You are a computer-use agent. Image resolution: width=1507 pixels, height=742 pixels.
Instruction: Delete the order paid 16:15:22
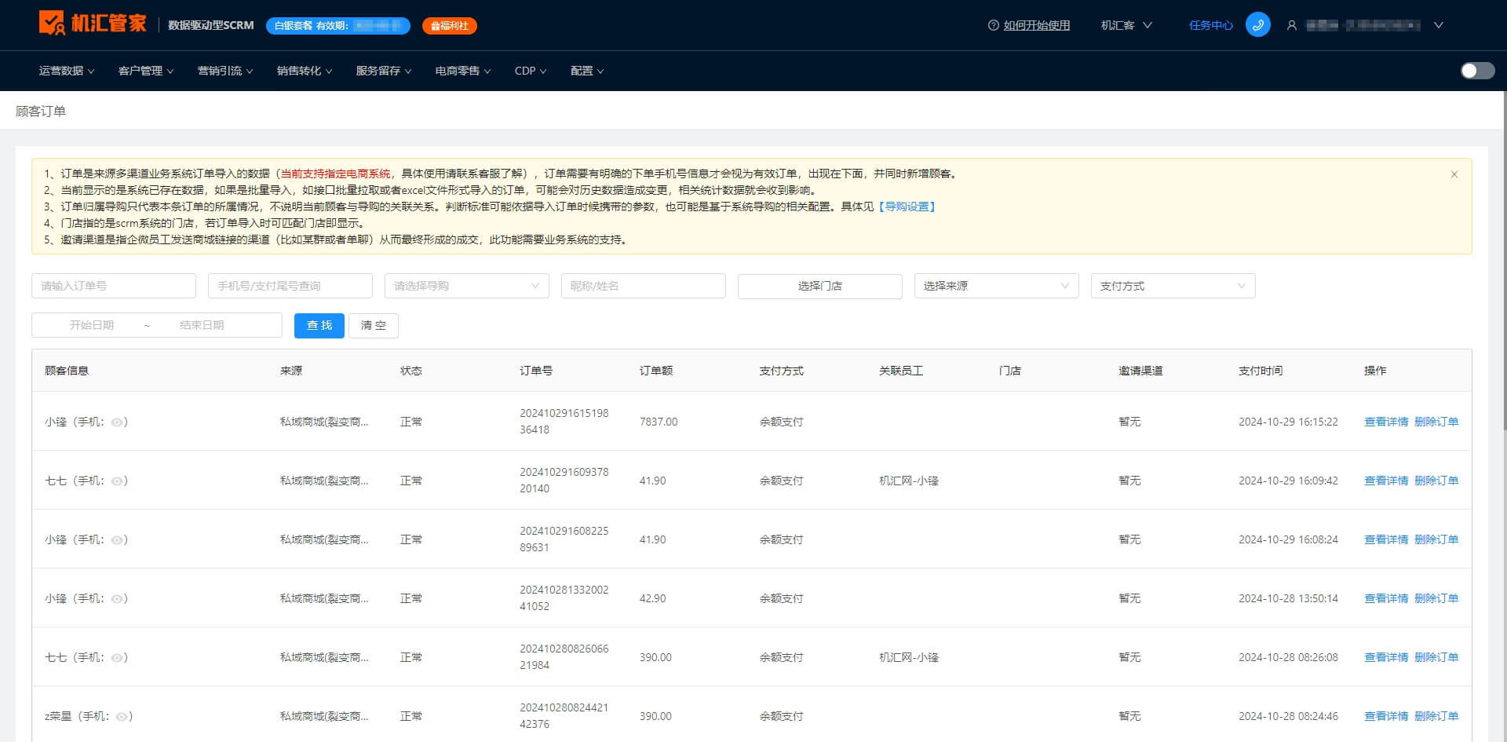[x=1436, y=422]
